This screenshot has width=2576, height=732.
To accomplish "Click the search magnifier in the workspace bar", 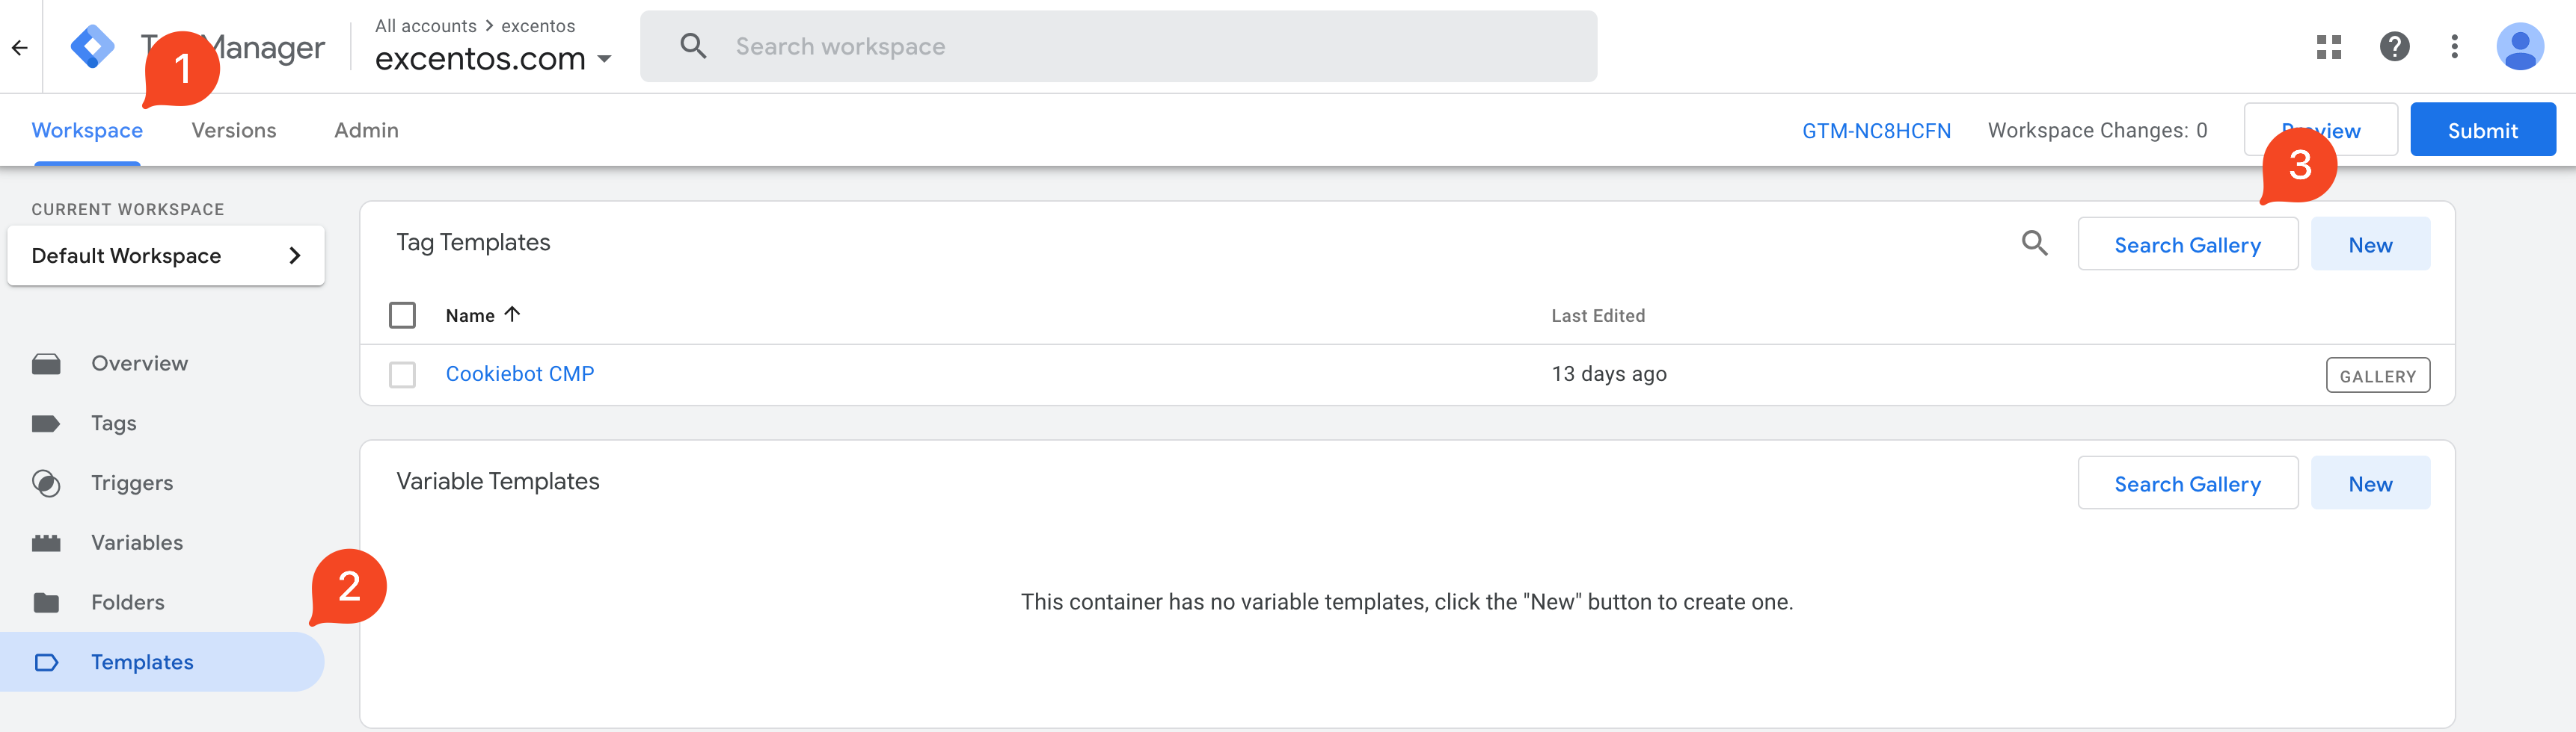I will [693, 46].
